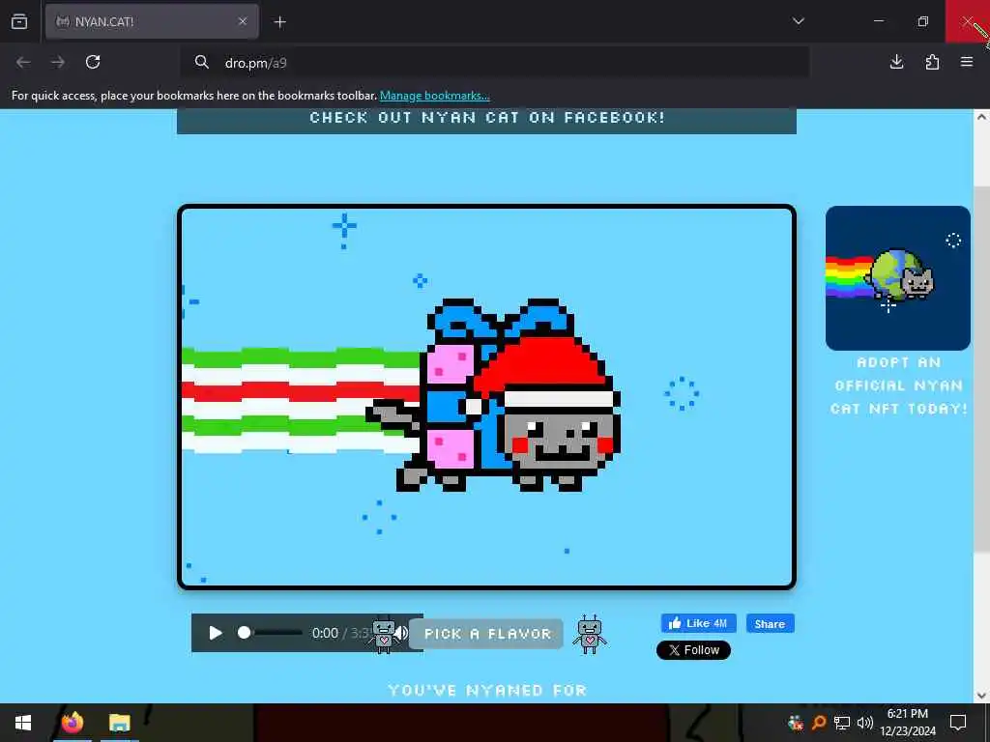Click the robot icon right of Pick a Flavor
The image size is (990, 742).
tap(589, 634)
